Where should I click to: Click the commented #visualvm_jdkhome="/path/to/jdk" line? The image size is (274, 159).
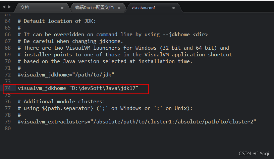pos(66,75)
